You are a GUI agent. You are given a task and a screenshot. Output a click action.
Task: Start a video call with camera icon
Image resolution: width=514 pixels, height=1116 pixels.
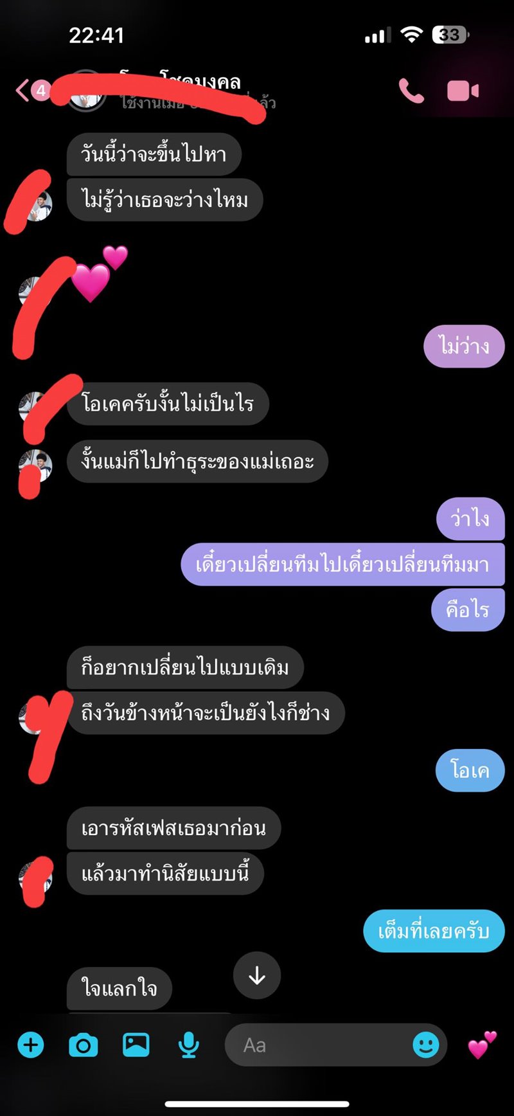coord(463,91)
